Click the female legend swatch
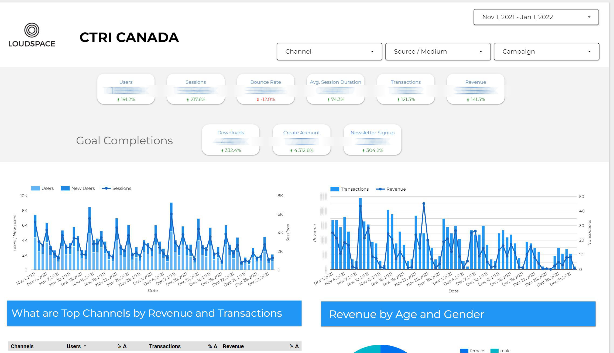 coord(464,351)
